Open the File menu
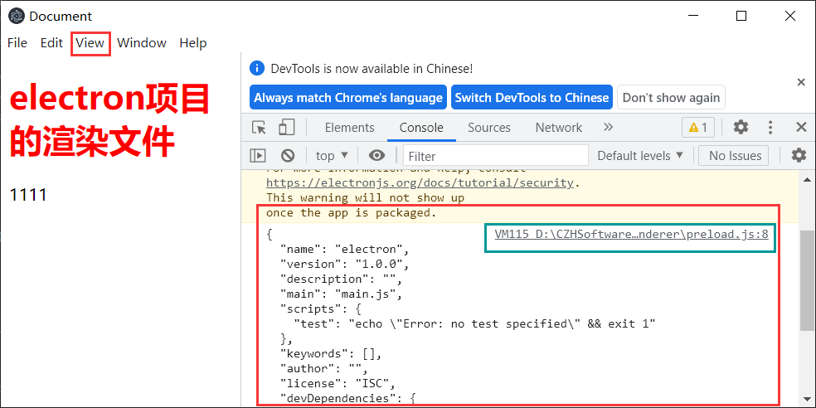This screenshot has height=408, width=816. (x=17, y=42)
